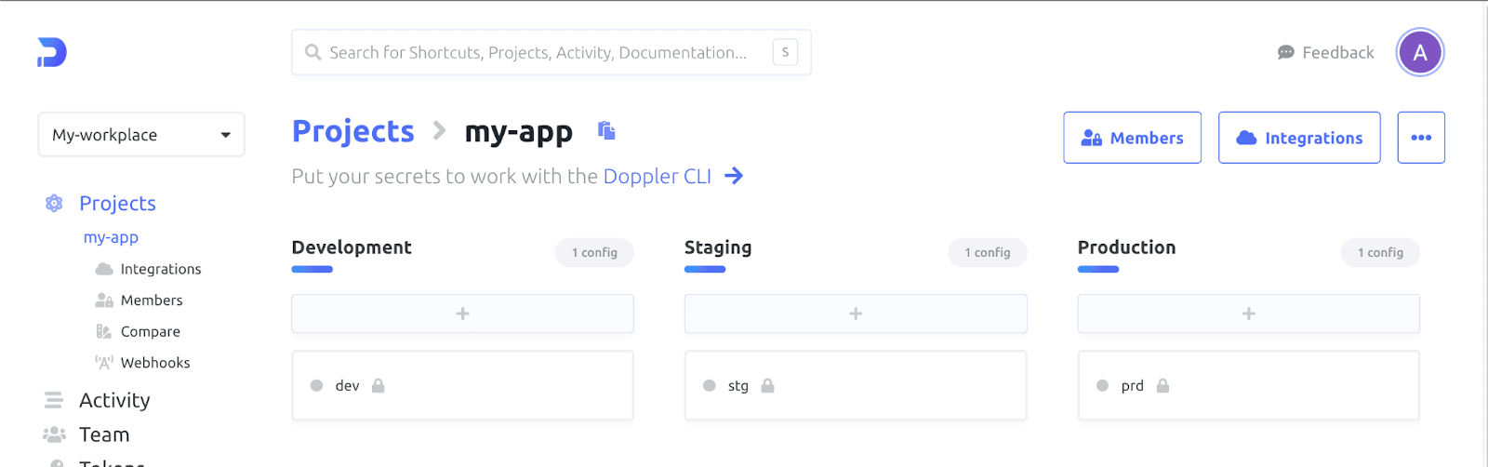Click the arrow next to Doppler CLI

click(734, 176)
